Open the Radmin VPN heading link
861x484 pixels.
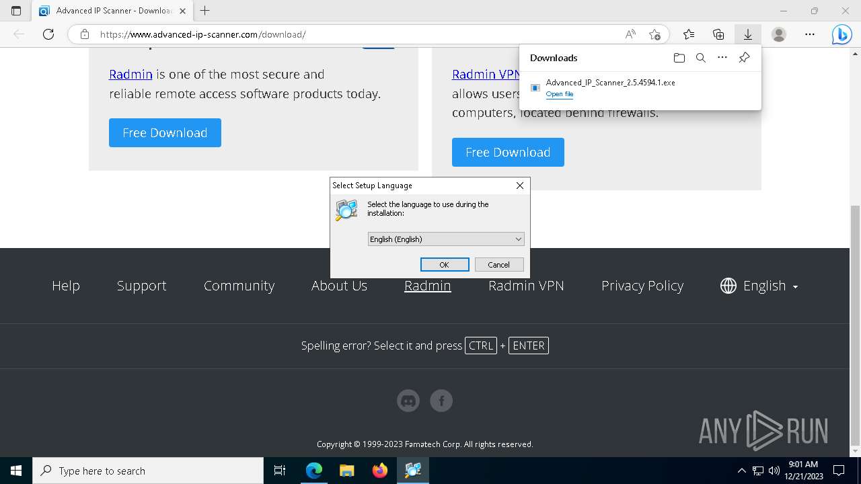click(486, 74)
